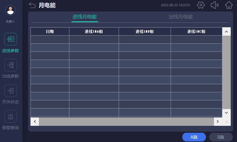Image resolution: width=237 pixels, height=142 pixels.
Task: Open 报警查询 alarm icon
Action: [10, 117]
